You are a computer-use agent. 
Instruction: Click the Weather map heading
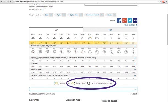pyautogui.click(x=73, y=100)
